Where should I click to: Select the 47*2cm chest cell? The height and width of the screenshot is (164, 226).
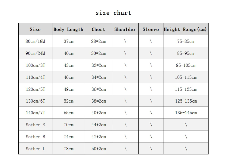point(99,136)
